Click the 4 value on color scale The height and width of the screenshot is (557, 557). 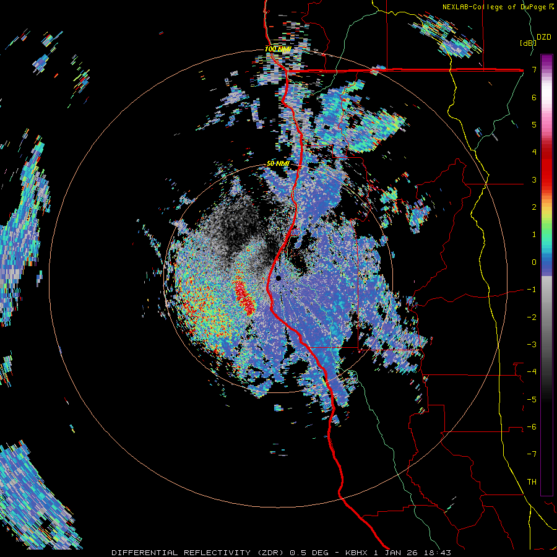[x=534, y=152]
